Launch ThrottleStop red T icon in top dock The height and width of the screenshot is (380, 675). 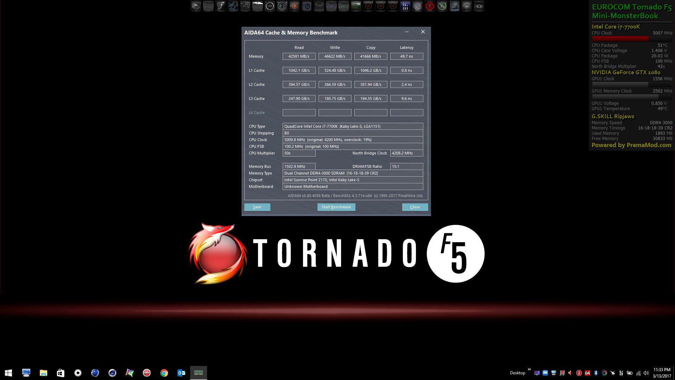(x=430, y=6)
